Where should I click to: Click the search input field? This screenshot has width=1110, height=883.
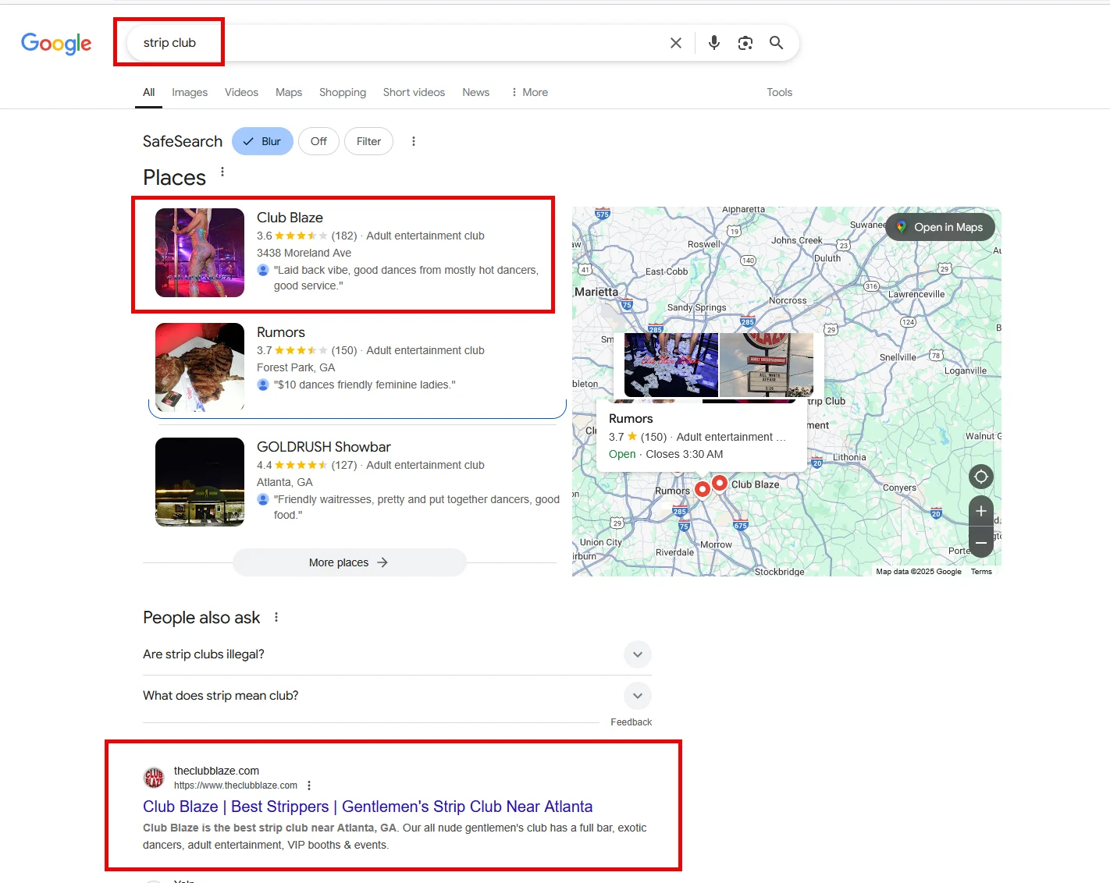(398, 43)
